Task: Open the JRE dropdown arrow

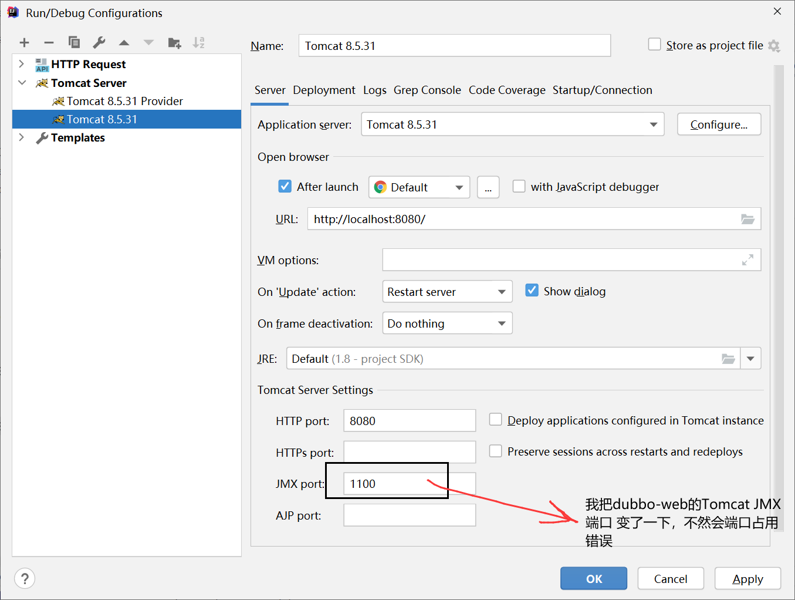Action: point(750,359)
